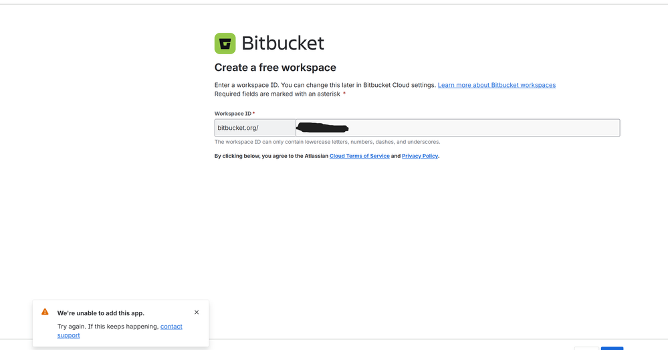
Task: Open the Cloud Terms of Service link
Action: (360, 156)
